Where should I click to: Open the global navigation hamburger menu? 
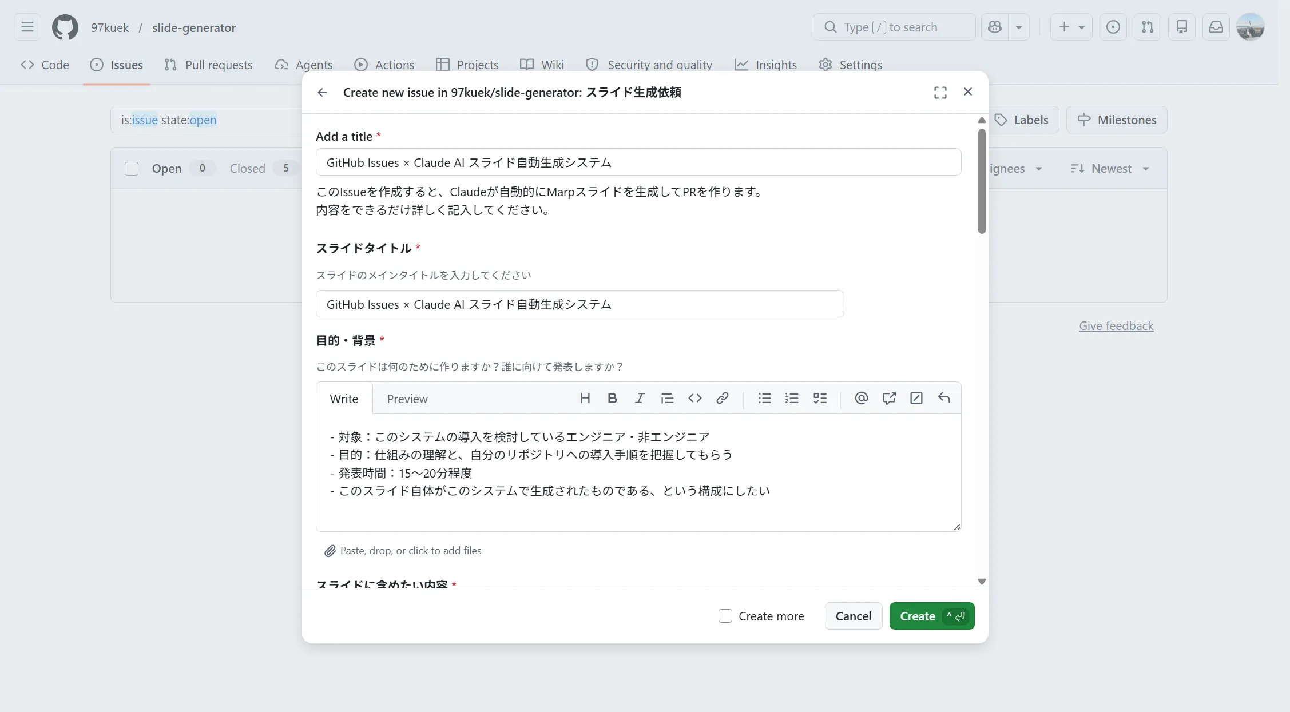27,27
